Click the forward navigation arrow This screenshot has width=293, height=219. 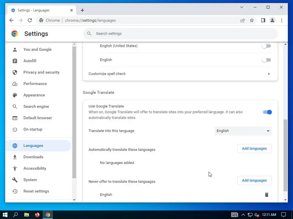21,20
